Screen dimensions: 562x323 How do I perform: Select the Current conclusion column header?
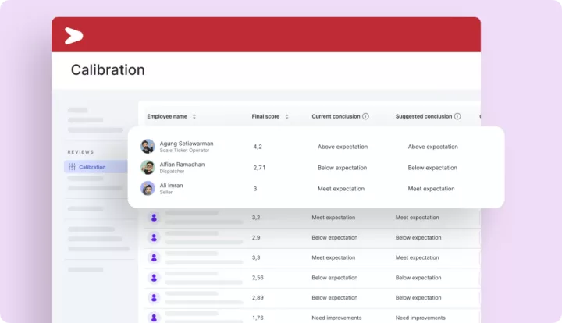336,116
